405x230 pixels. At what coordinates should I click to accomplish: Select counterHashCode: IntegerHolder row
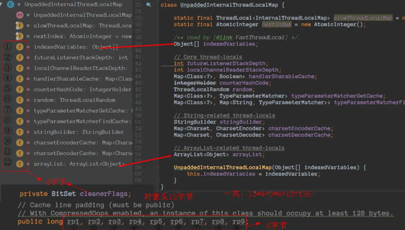point(82,89)
